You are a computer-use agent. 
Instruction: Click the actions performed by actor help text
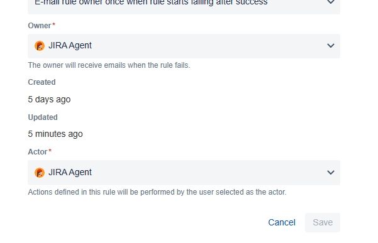coord(157,192)
